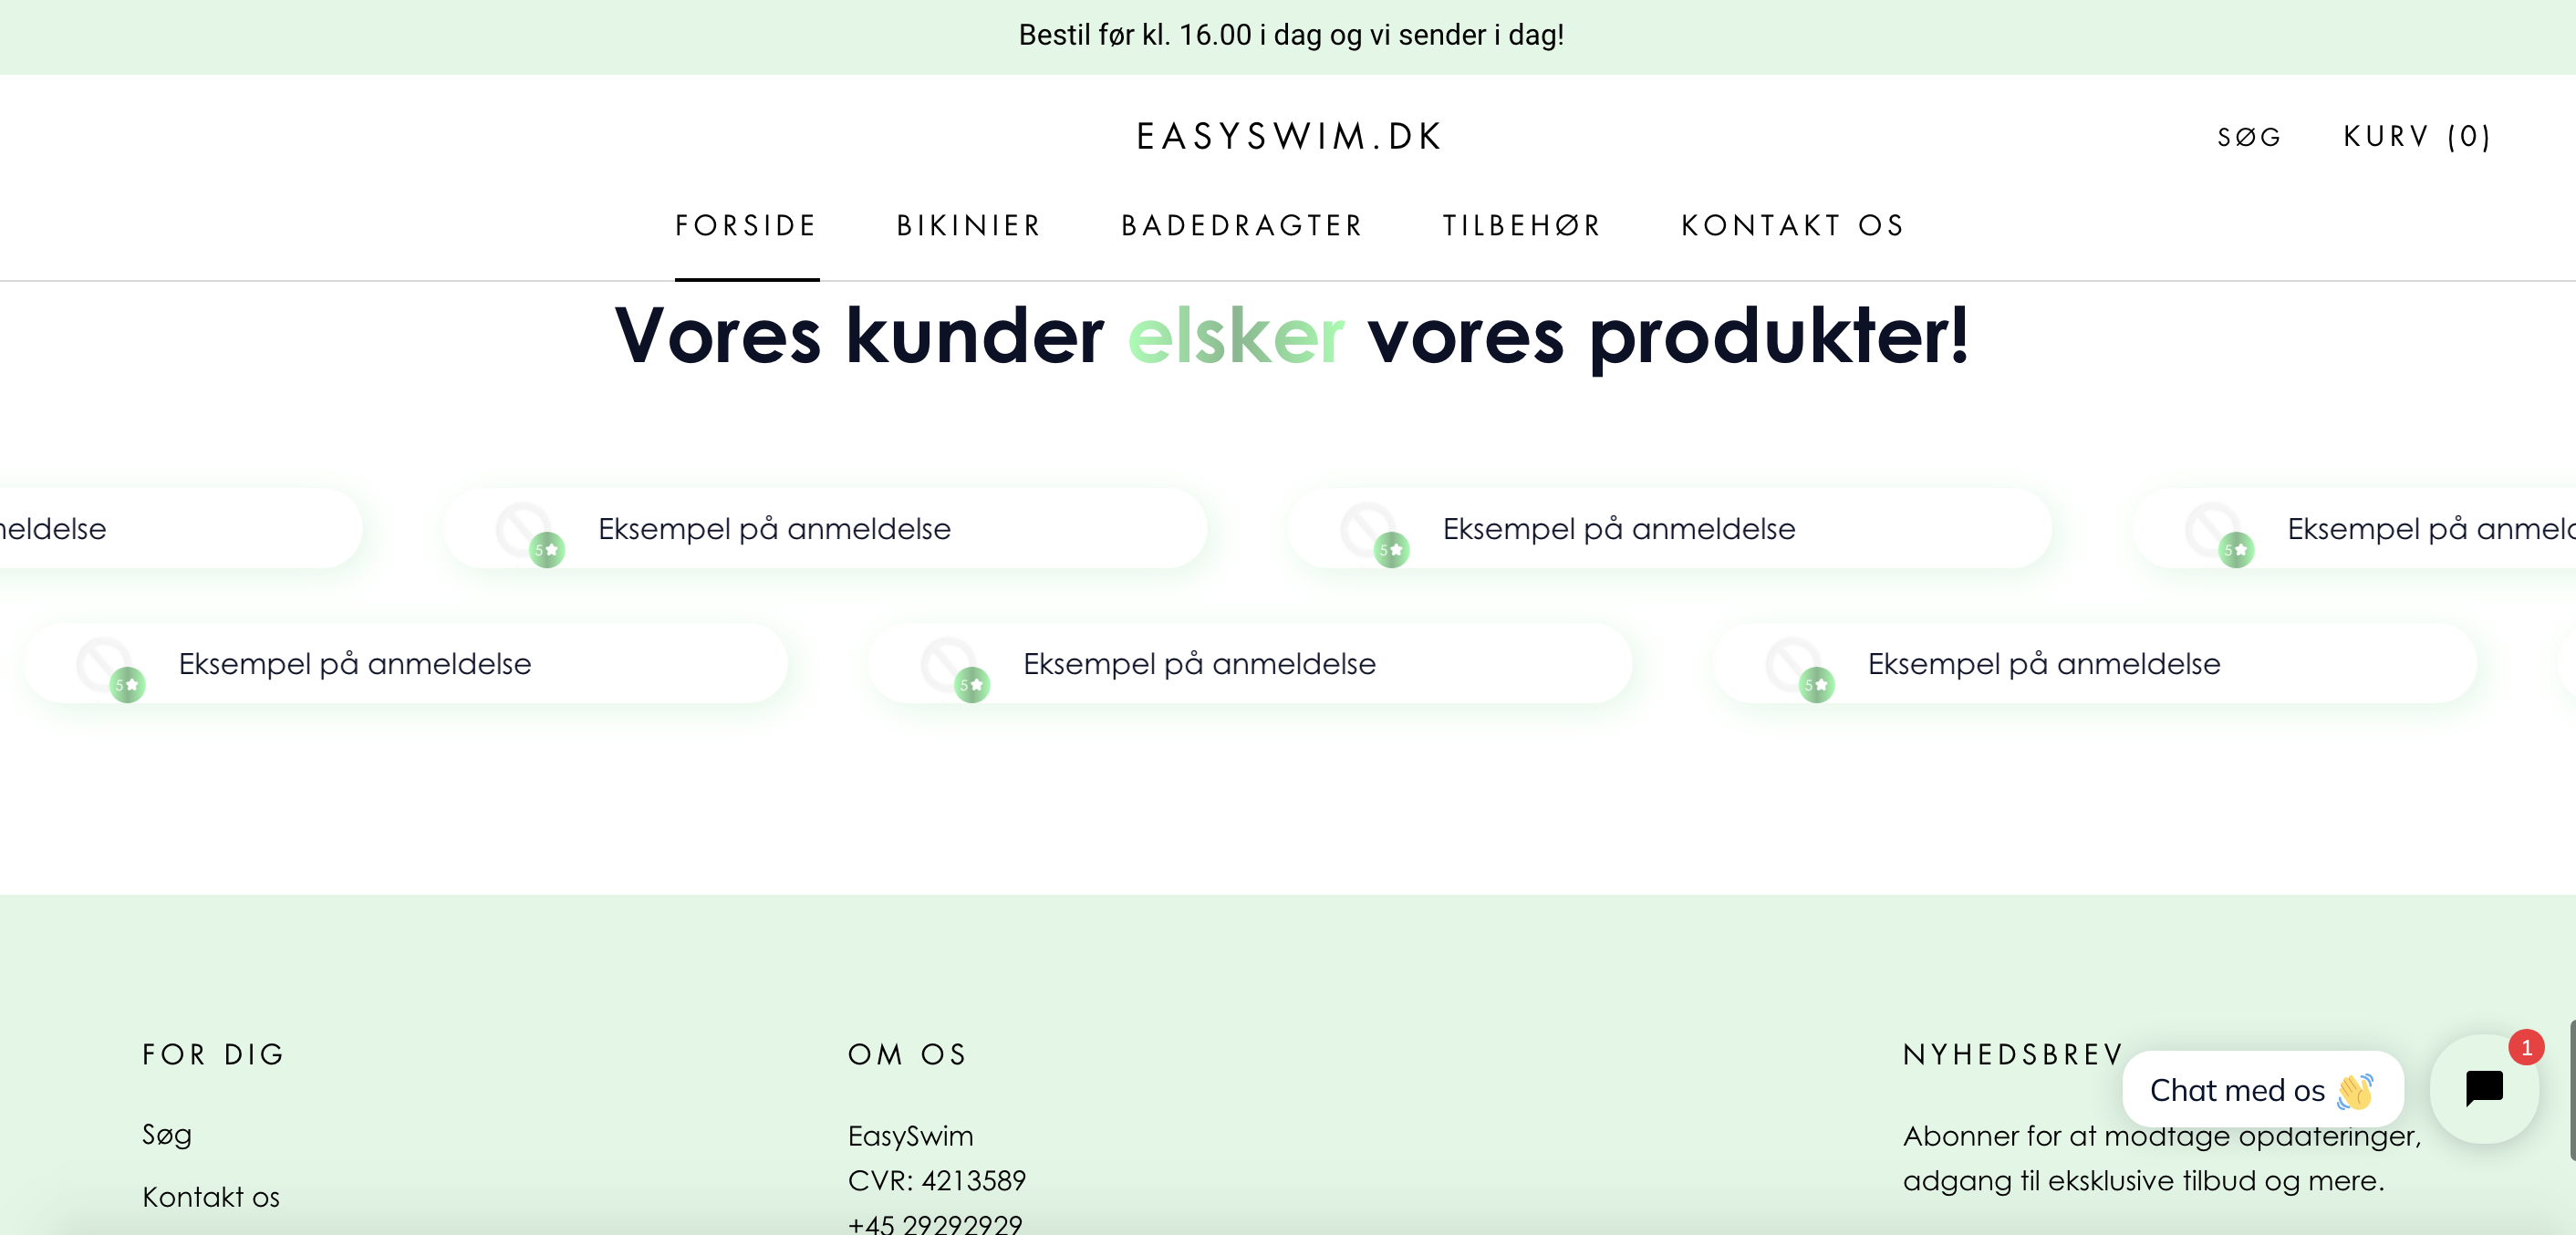
Task: Navigate to Kontakt os in navigation bar
Action: [x=1793, y=226]
